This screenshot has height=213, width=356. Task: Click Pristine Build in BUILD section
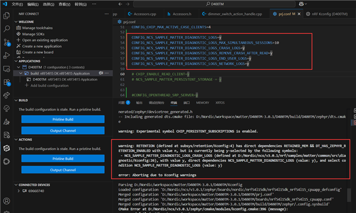[63, 119]
